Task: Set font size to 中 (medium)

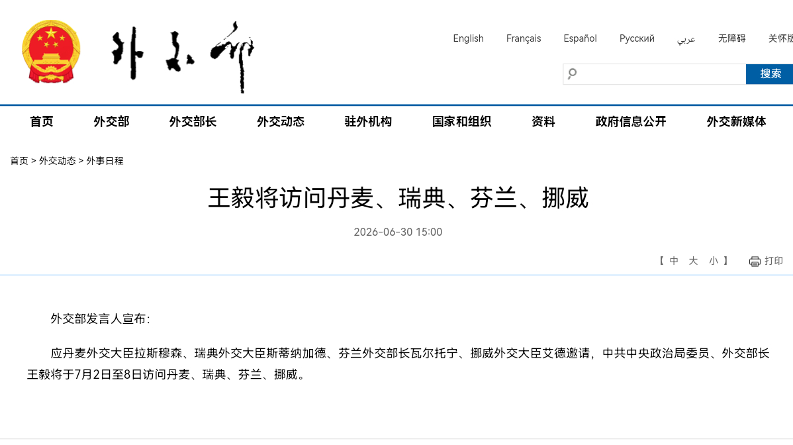Action: (674, 261)
